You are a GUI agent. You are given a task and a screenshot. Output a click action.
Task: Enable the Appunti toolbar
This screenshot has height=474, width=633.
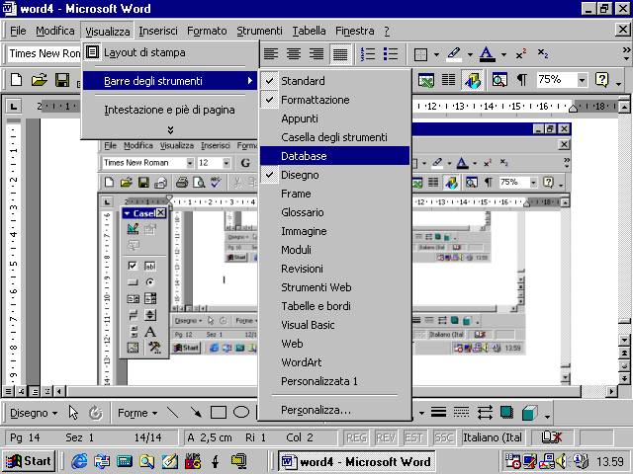(x=334, y=118)
